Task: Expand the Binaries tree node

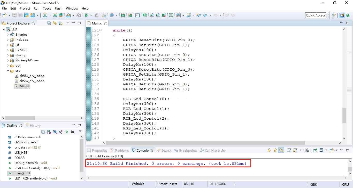Action: pyautogui.click(x=8, y=35)
